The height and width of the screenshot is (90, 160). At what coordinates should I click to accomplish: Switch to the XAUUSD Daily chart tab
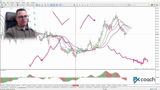click(x=64, y=87)
